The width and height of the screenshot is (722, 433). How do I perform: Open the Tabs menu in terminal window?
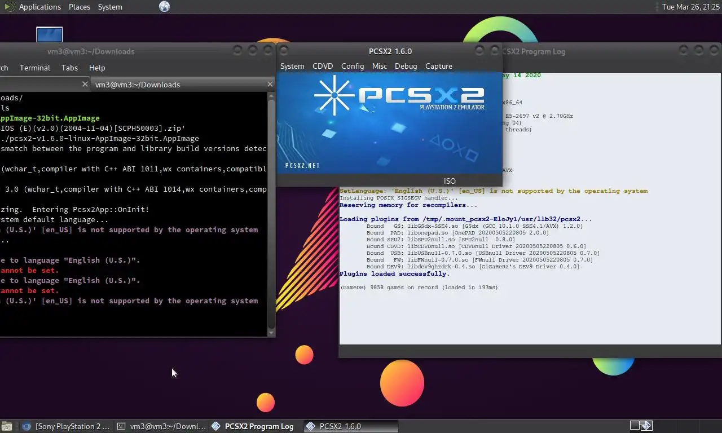69,68
